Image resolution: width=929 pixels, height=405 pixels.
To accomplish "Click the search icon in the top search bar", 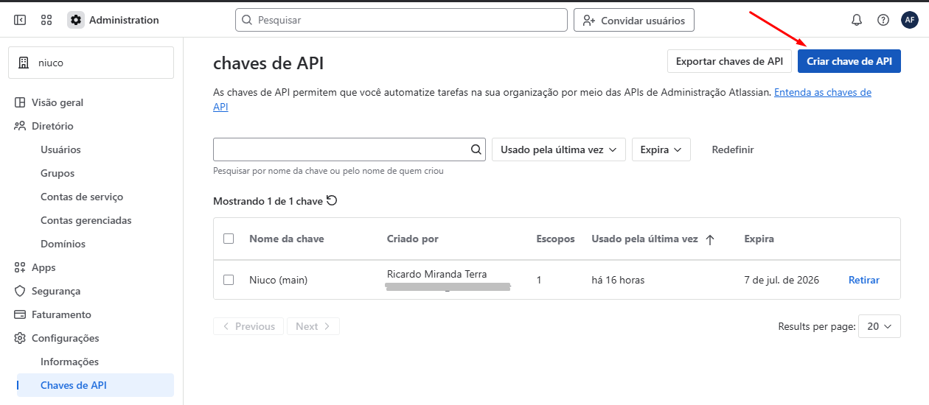I will tap(247, 20).
